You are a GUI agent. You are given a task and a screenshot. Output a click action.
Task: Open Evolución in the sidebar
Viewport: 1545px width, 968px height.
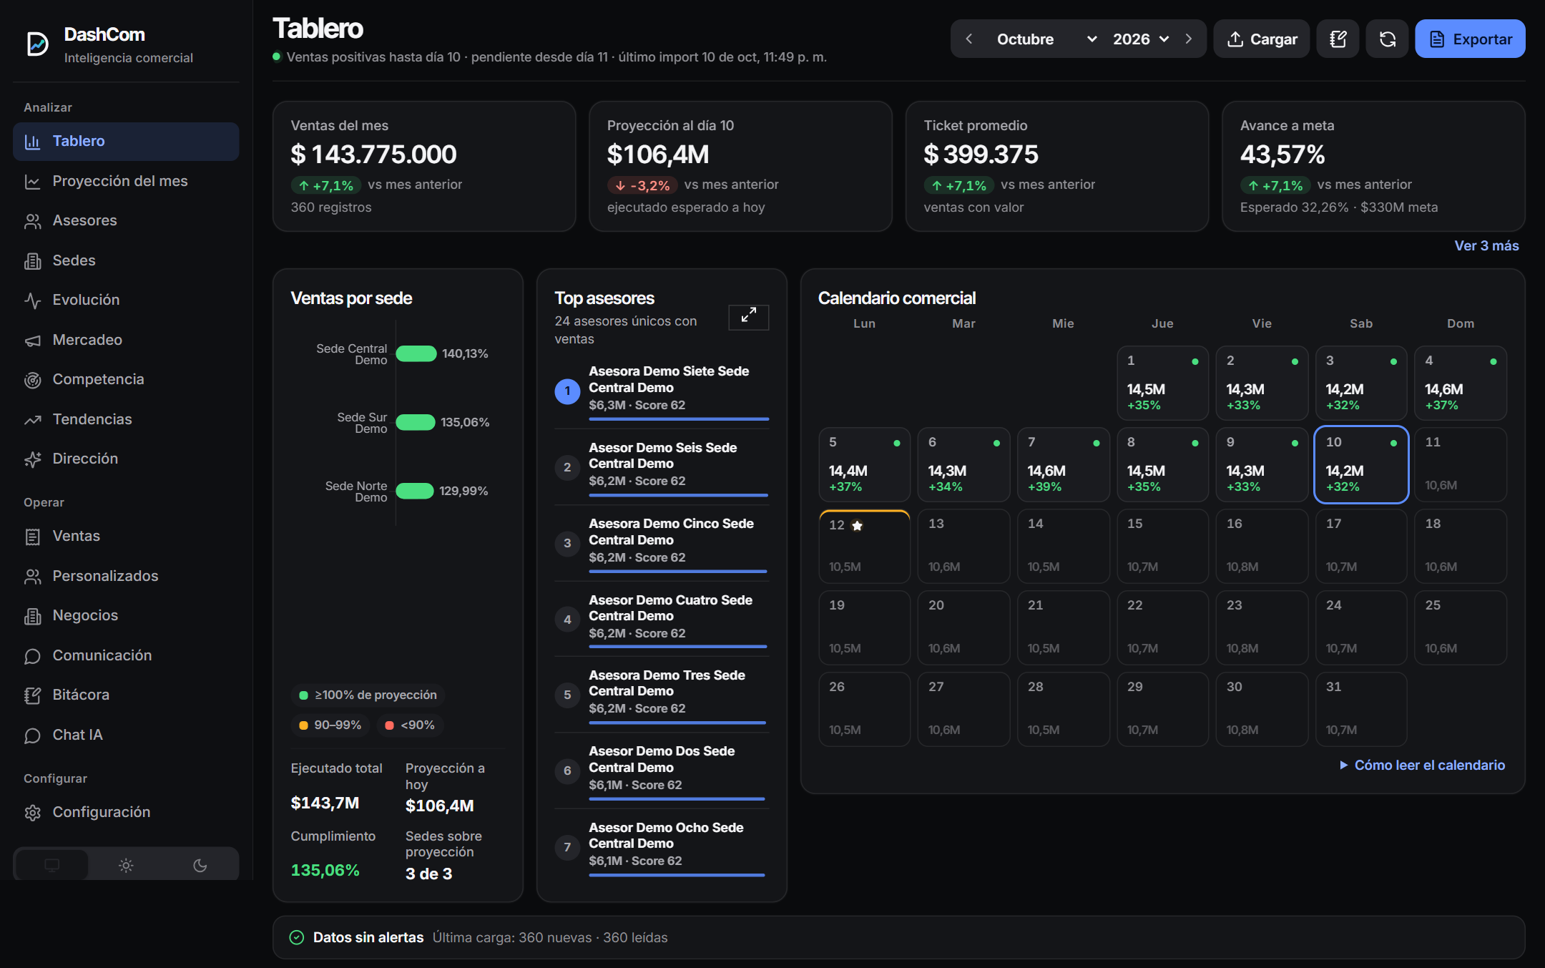tap(126, 300)
